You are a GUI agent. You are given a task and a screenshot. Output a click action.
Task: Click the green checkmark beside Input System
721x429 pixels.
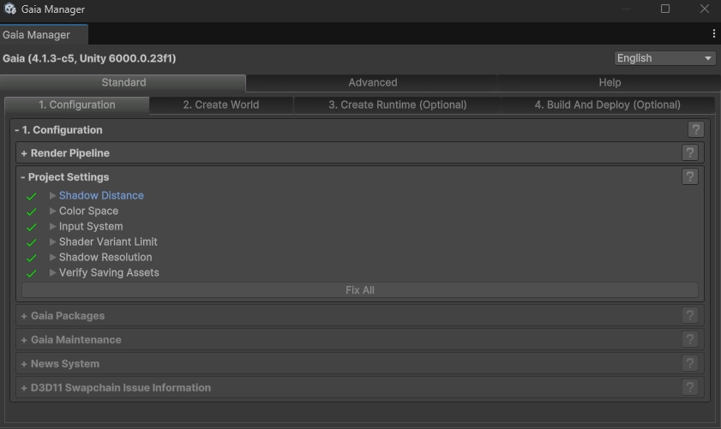pos(31,227)
